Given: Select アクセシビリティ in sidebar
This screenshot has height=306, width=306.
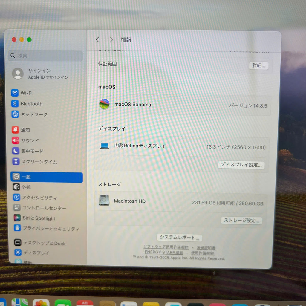Looking at the screenshot, I should pos(35,198).
